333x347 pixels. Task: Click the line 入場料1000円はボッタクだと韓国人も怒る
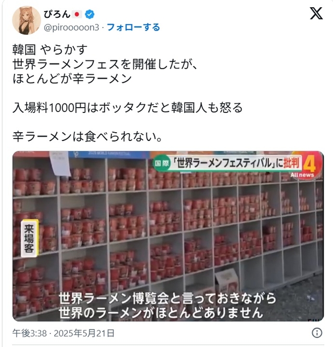[x=127, y=108]
